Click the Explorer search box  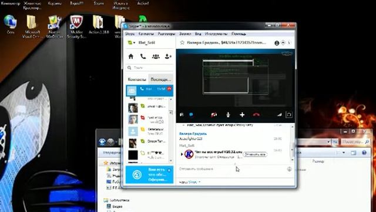355,142
